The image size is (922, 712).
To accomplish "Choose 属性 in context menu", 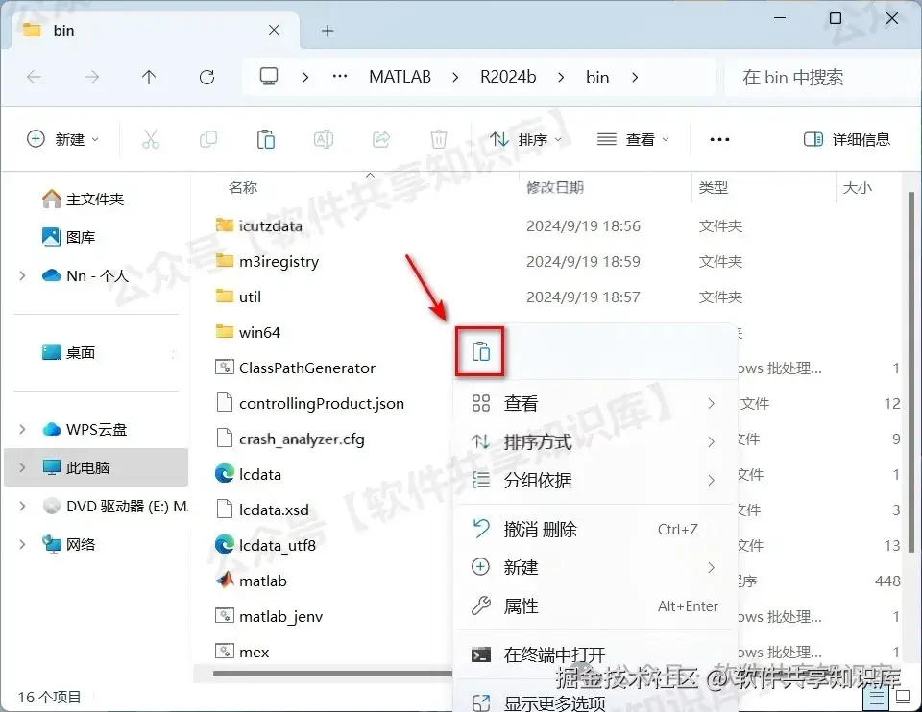I will click(x=594, y=606).
